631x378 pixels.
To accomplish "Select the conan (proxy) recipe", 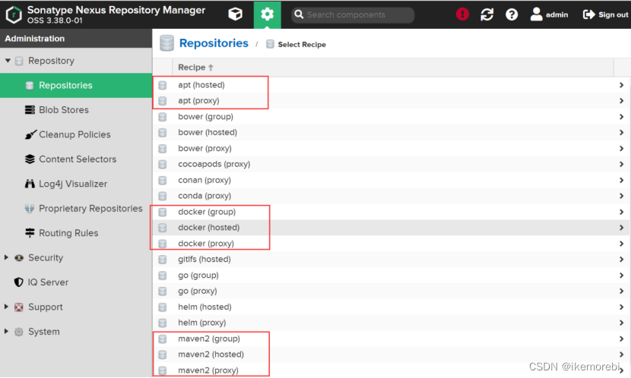I will click(390, 180).
